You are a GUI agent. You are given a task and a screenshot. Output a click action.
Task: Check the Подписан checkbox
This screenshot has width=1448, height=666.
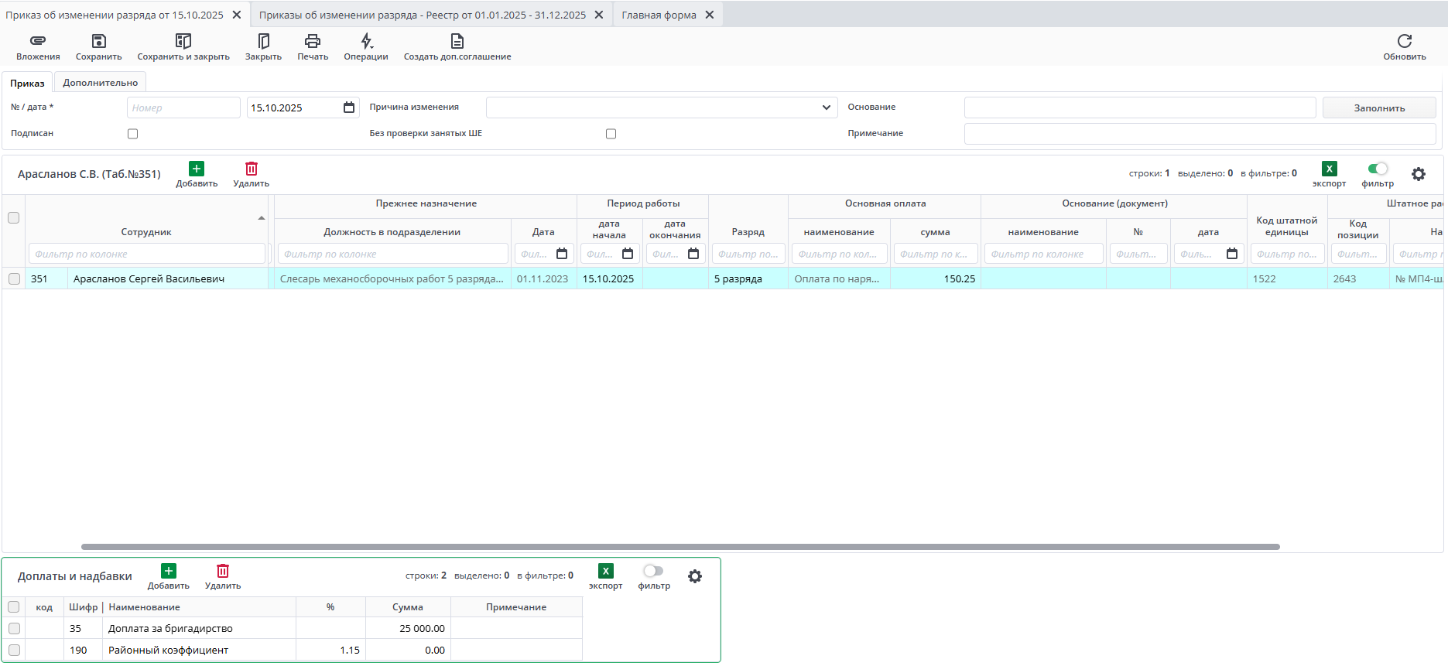(133, 134)
